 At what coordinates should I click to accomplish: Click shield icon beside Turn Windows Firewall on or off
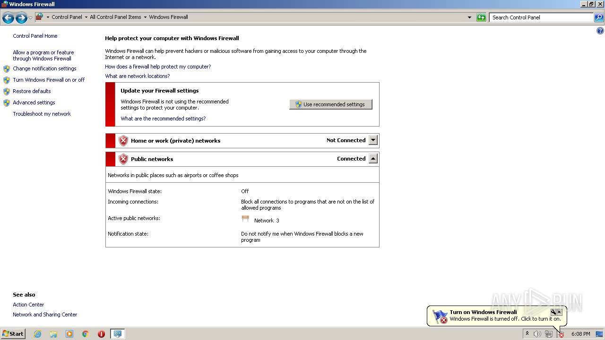7,80
